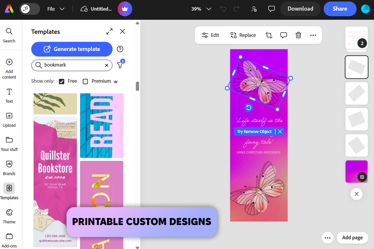Open more options in floating toolbar

[313, 35]
